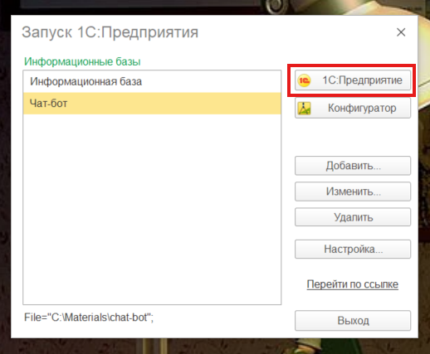Click the File path text below list
430x354 pixels.
click(x=89, y=318)
